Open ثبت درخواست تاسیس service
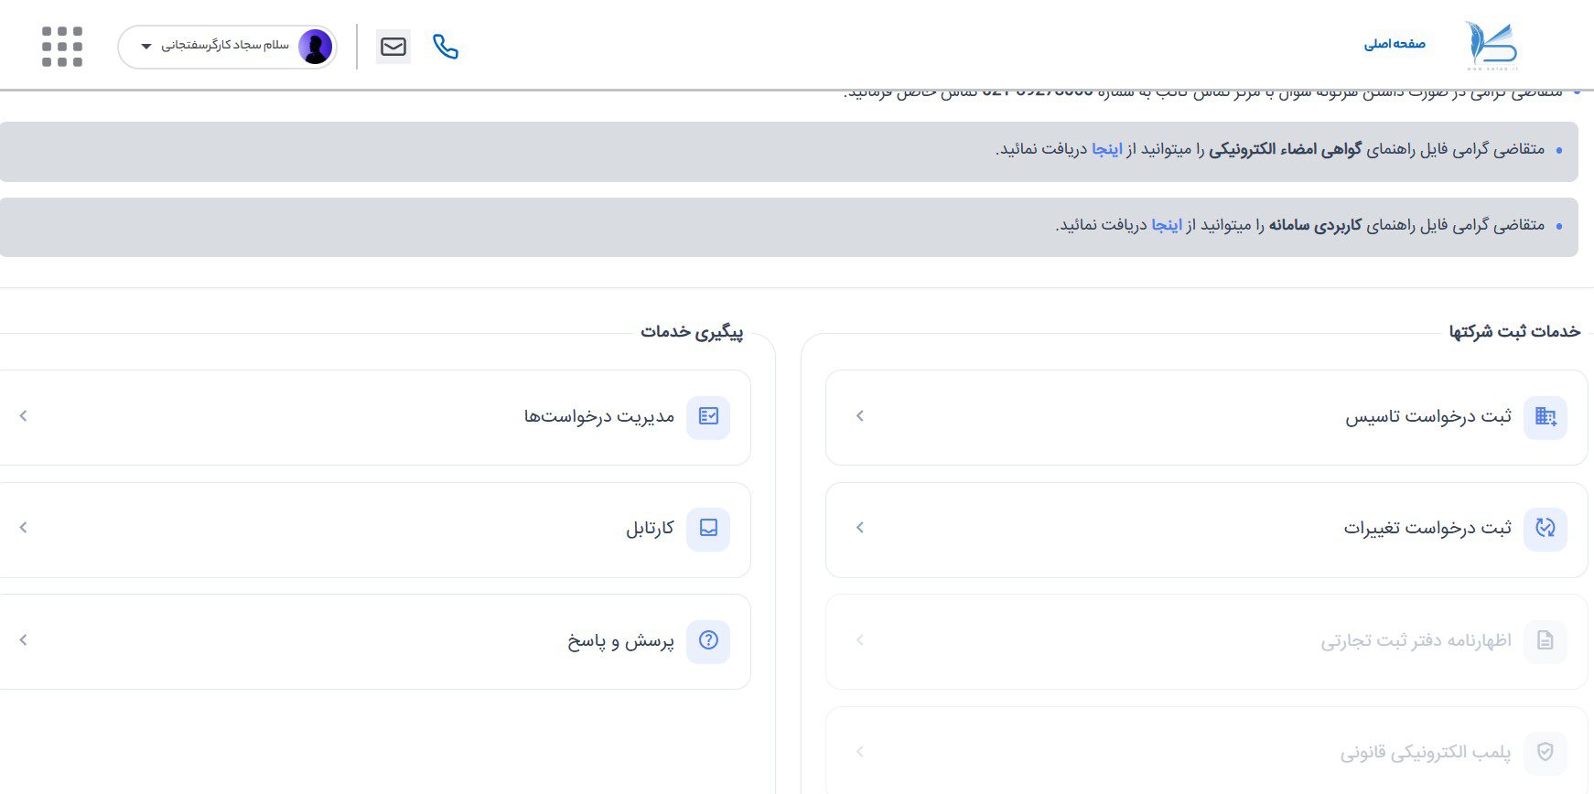 coord(1206,417)
